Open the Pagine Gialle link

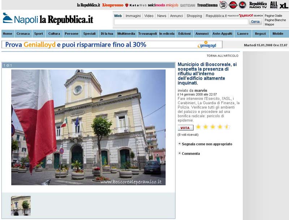click(273, 16)
